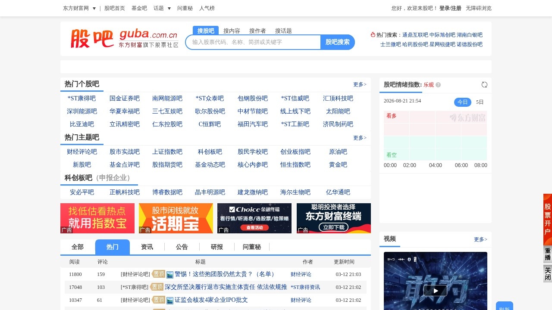Open hot search 诺德股份吧
This screenshot has width=552, height=310.
point(470,44)
